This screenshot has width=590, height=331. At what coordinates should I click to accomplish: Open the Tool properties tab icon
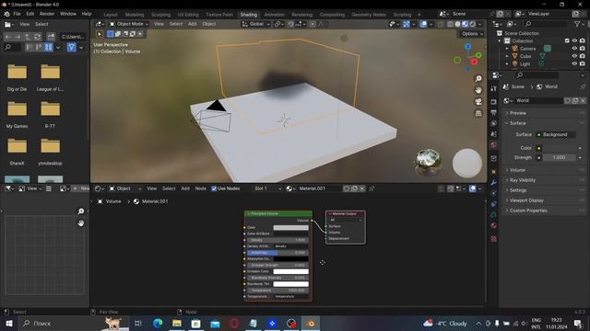click(494, 88)
